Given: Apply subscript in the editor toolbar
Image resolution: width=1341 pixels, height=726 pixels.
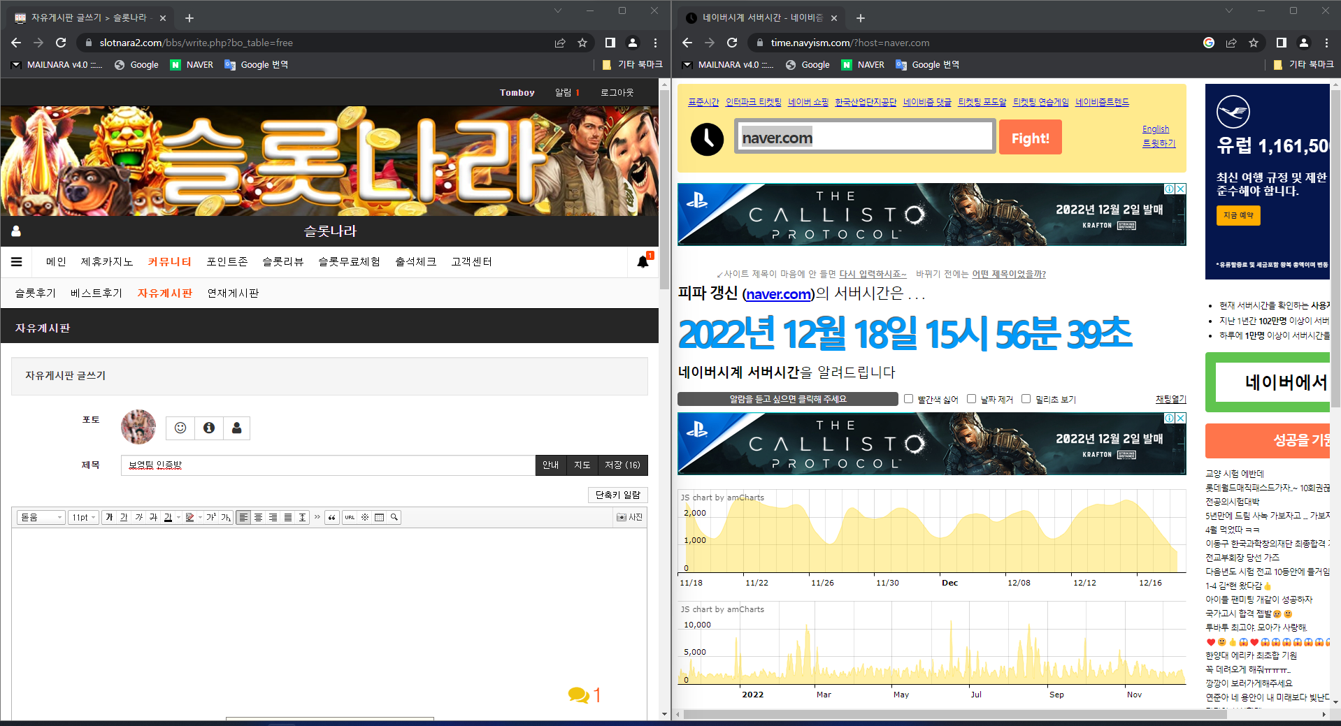Looking at the screenshot, I should tap(225, 517).
